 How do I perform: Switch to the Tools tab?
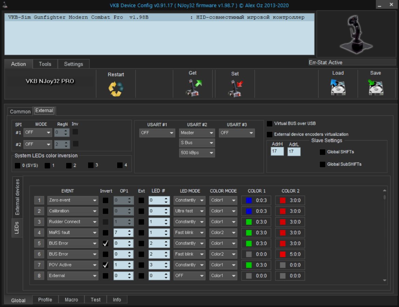pyautogui.click(x=45, y=64)
